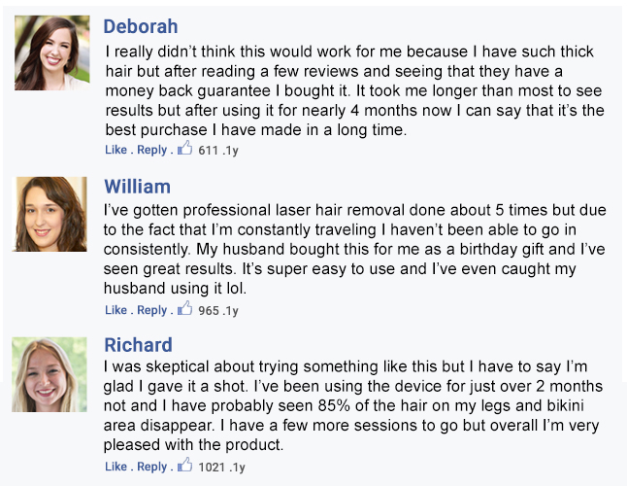Click thumbs-up icon on Richard's comment

pyautogui.click(x=184, y=465)
